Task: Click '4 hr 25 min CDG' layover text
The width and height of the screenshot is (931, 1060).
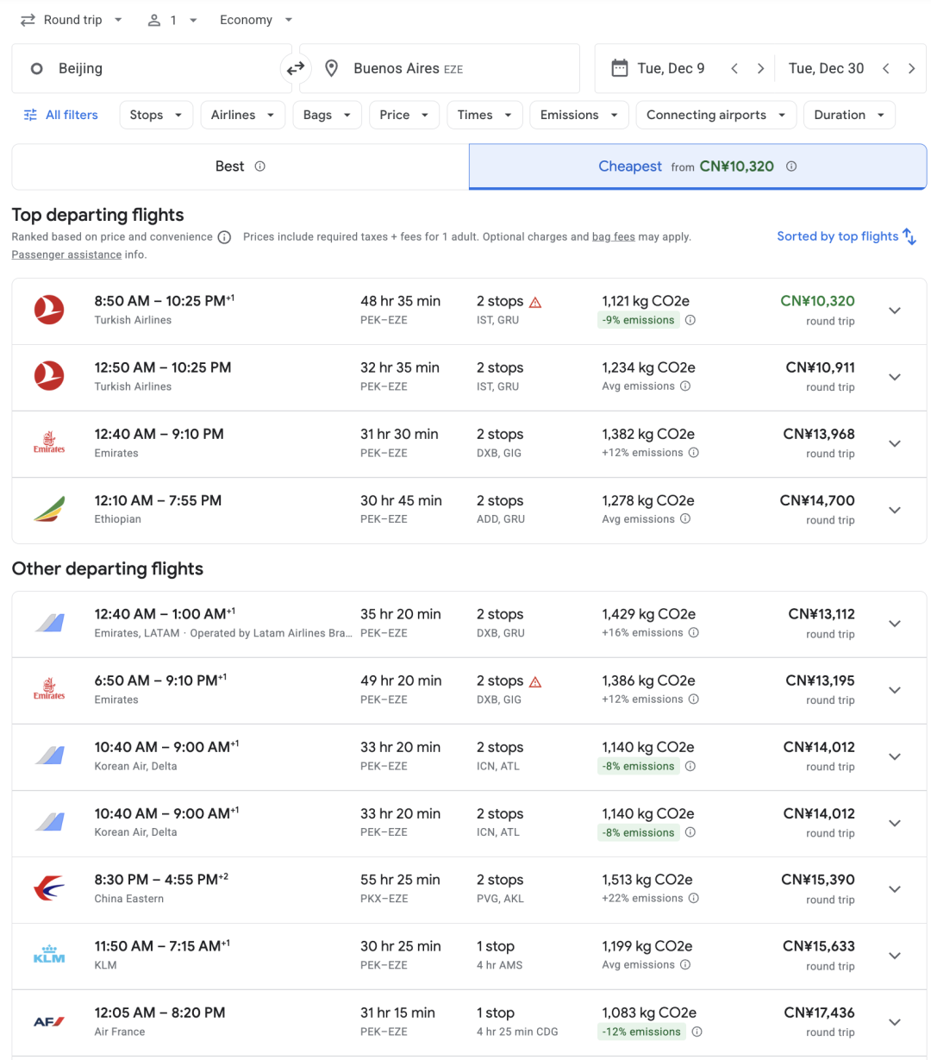Action: (517, 1032)
